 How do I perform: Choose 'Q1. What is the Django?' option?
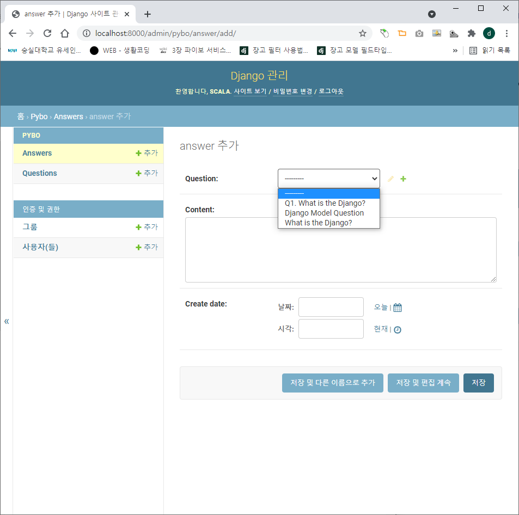click(x=329, y=203)
